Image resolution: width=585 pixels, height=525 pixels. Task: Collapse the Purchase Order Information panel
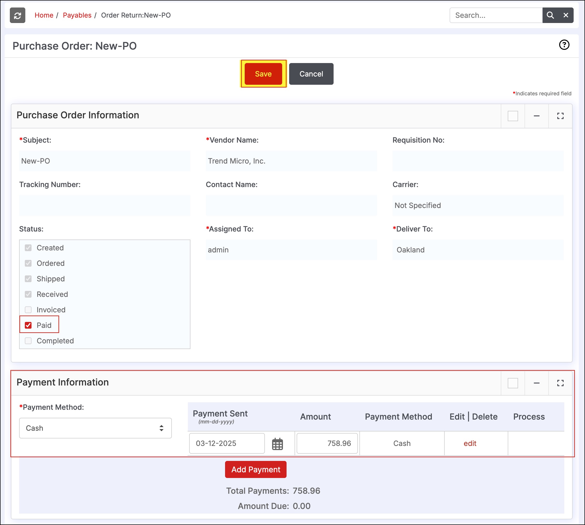536,116
